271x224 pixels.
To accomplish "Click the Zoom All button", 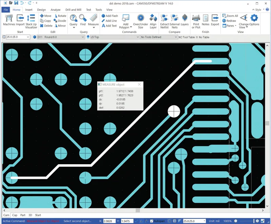I will 230,16.
